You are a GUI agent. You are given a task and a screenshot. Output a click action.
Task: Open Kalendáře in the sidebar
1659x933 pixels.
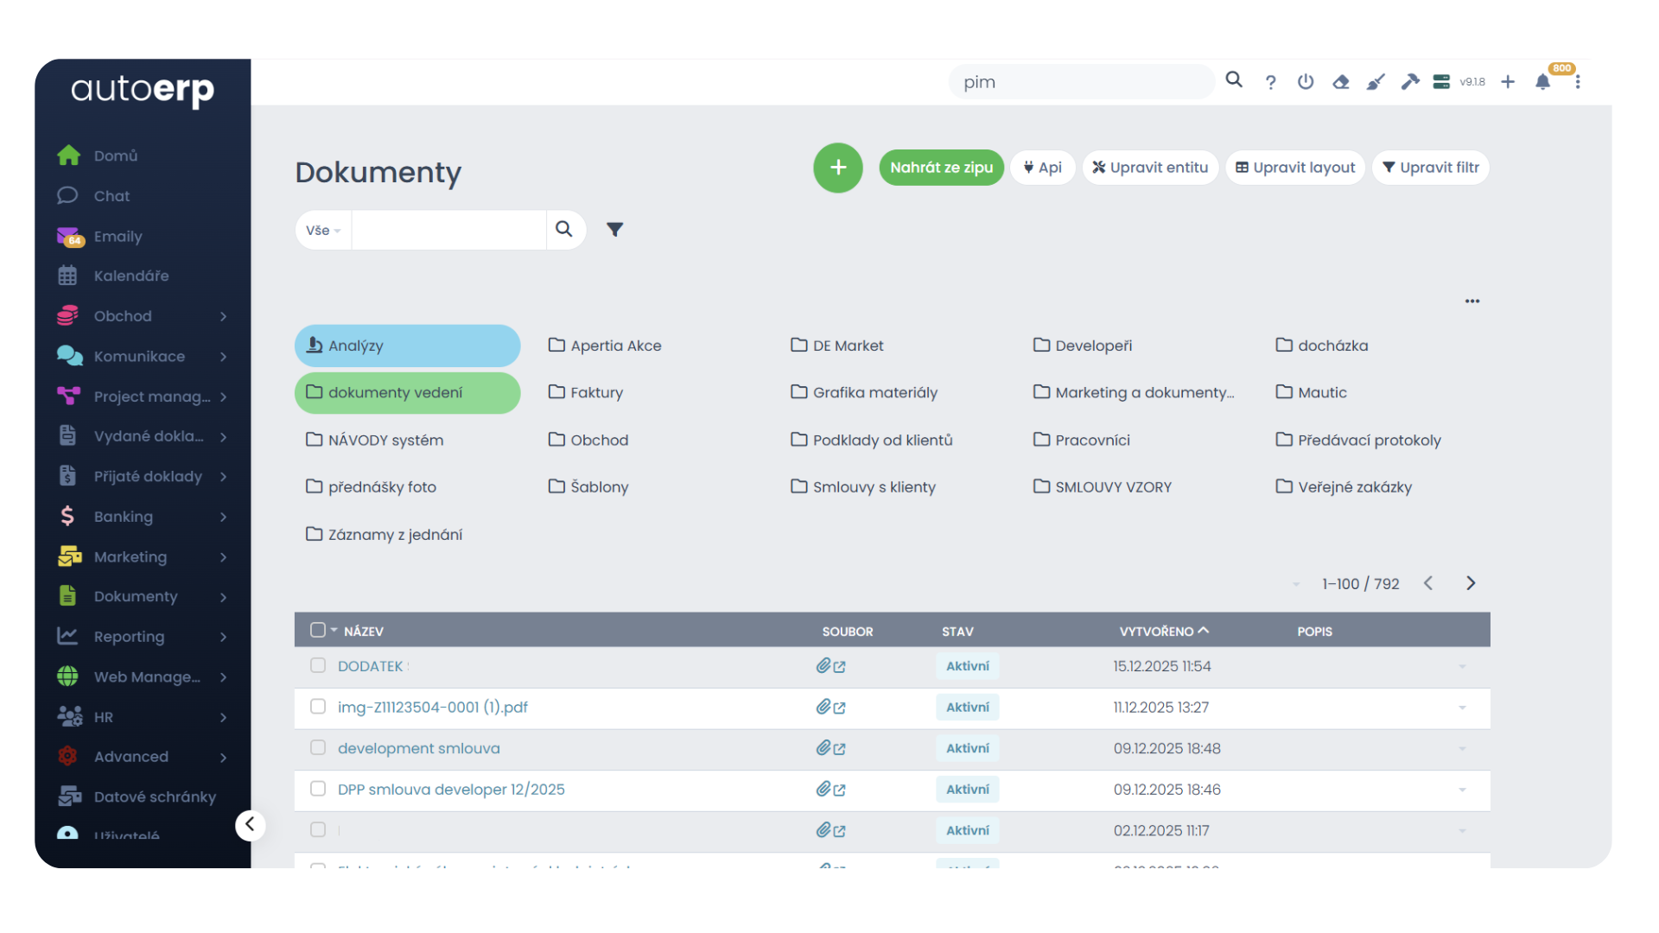click(131, 276)
